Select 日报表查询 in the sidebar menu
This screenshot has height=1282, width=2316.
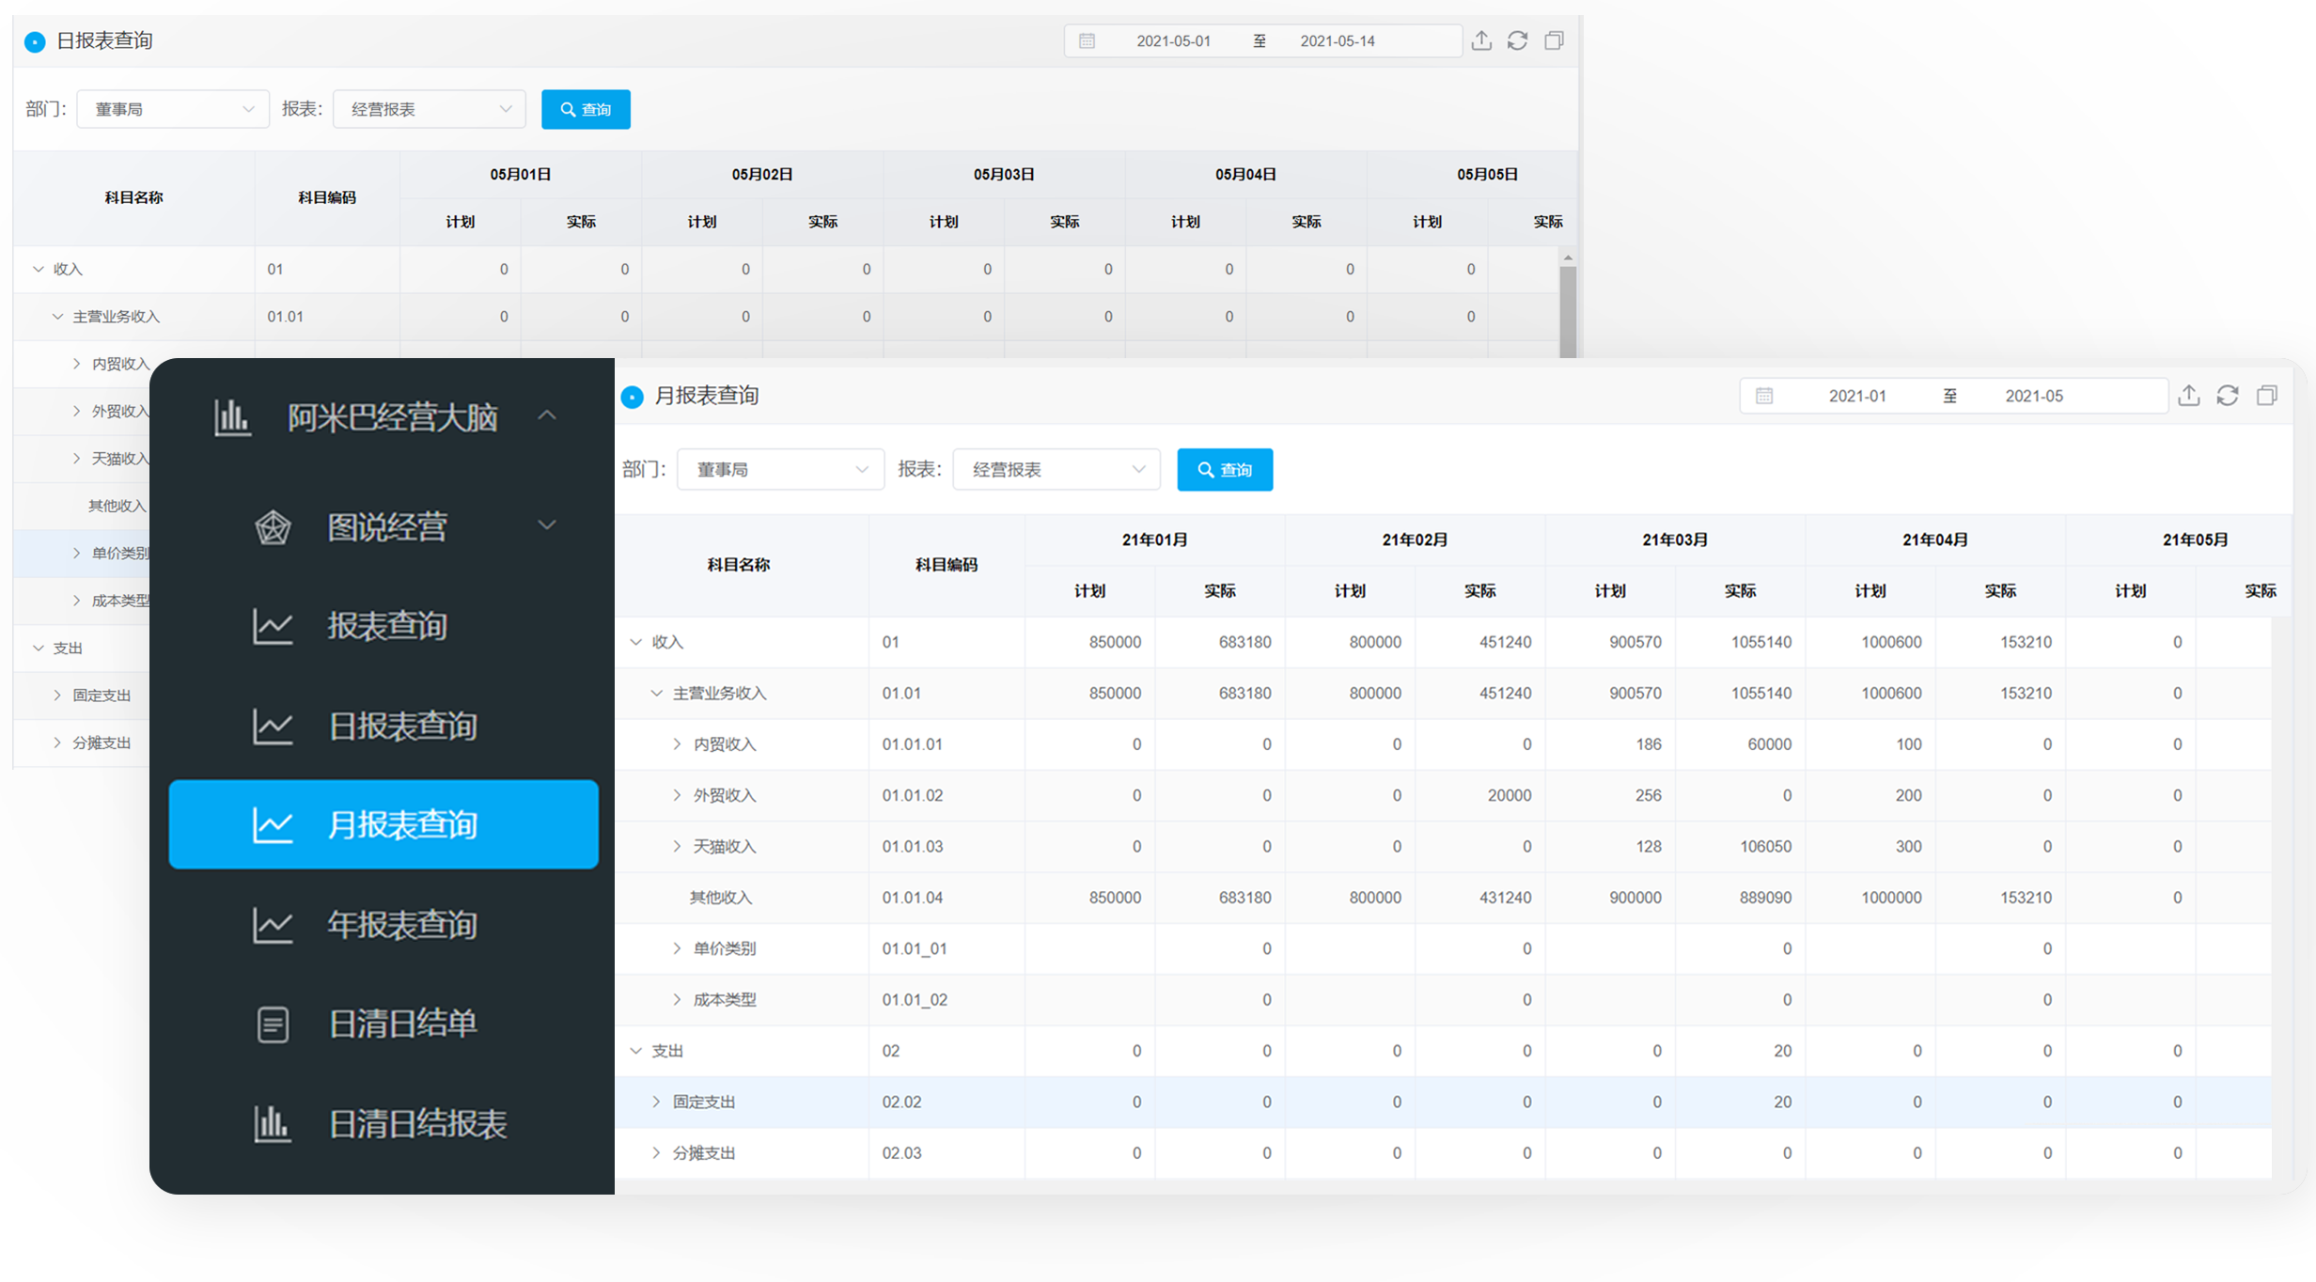(x=401, y=726)
